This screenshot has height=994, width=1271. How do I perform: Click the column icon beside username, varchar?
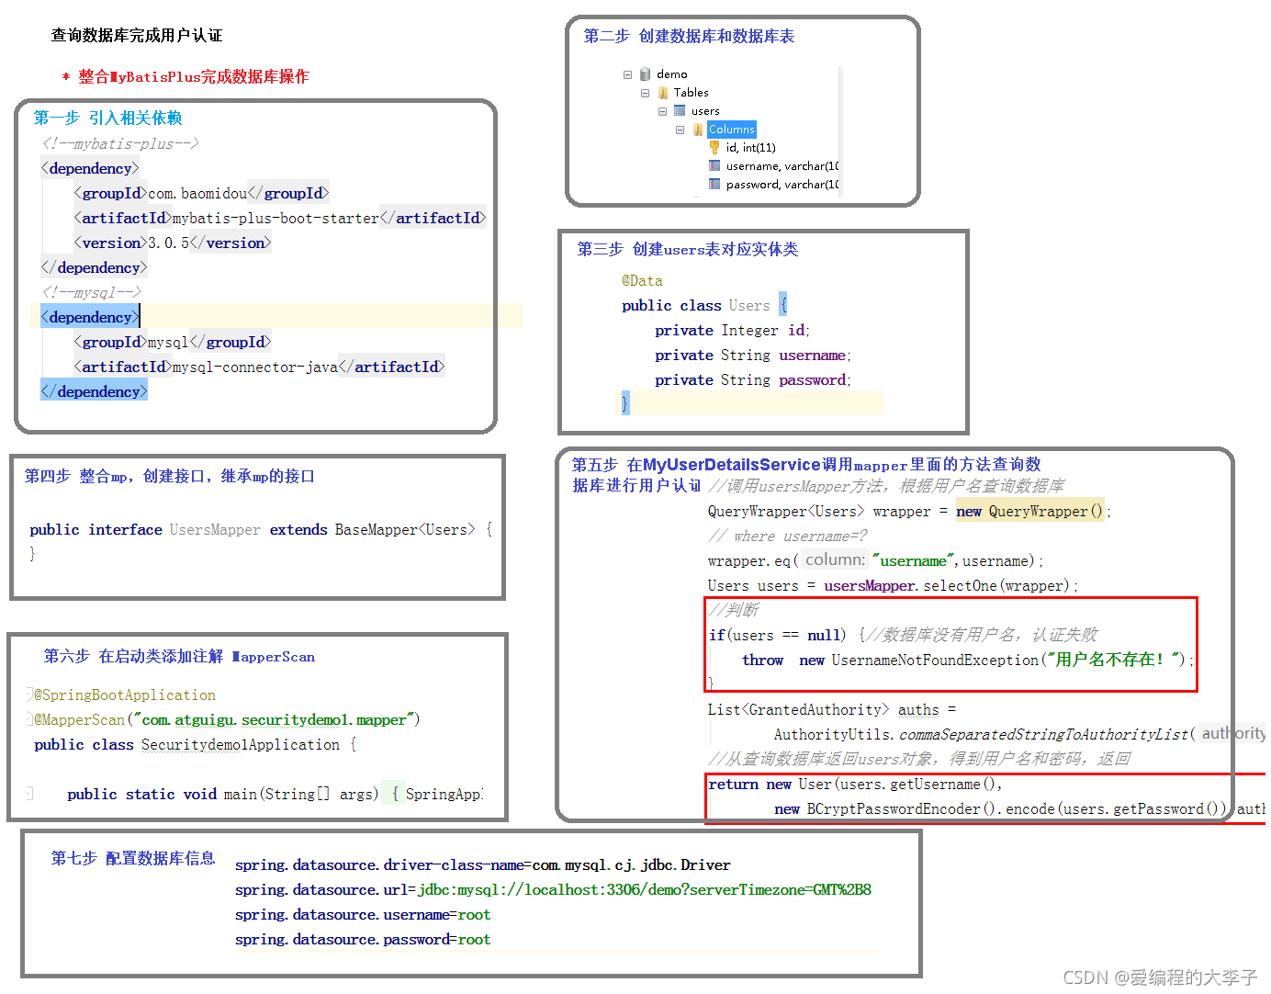(x=714, y=166)
